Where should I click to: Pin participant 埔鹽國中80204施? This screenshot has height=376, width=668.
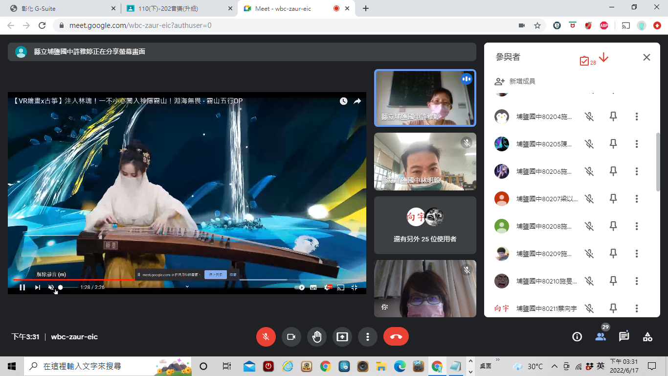pyautogui.click(x=613, y=117)
